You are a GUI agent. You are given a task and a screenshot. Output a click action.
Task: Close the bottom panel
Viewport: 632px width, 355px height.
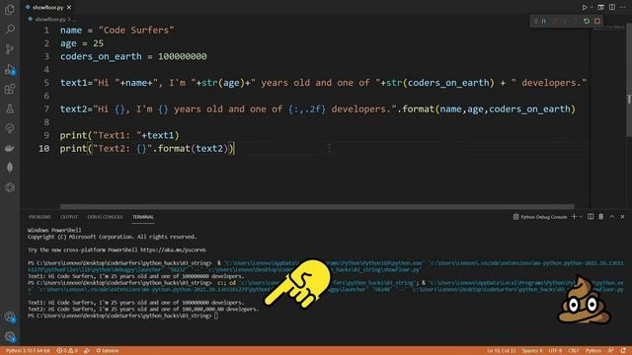pos(622,217)
